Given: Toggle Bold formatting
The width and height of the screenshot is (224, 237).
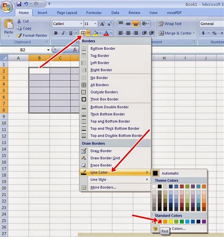Looking at the screenshot, I should point(56,33).
